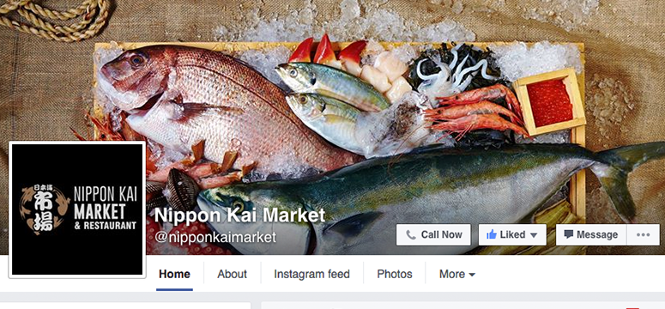The height and width of the screenshot is (309, 665).
Task: Open the About tab
Action: point(232,274)
